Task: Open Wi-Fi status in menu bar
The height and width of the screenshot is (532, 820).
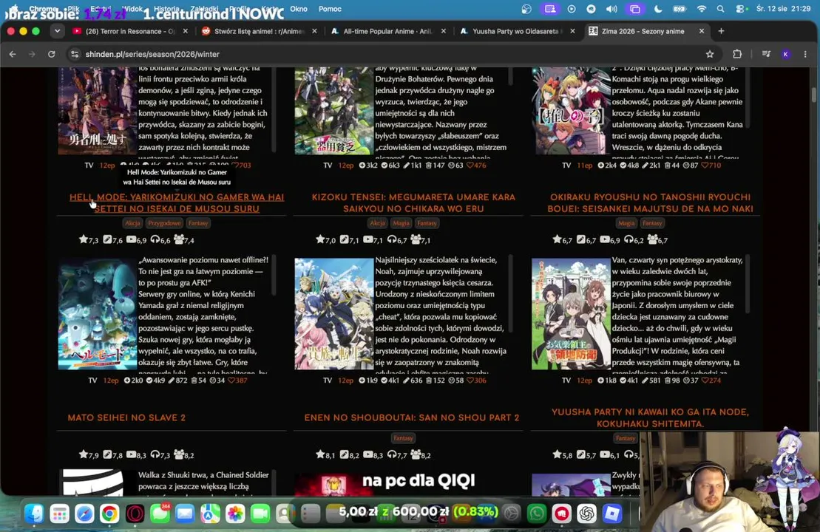Action: click(x=701, y=9)
